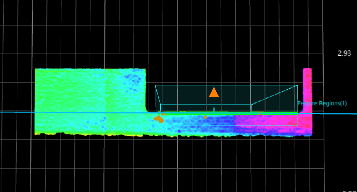Select the Feature Regions(1) label
The width and height of the screenshot is (357, 192).
click(x=322, y=103)
